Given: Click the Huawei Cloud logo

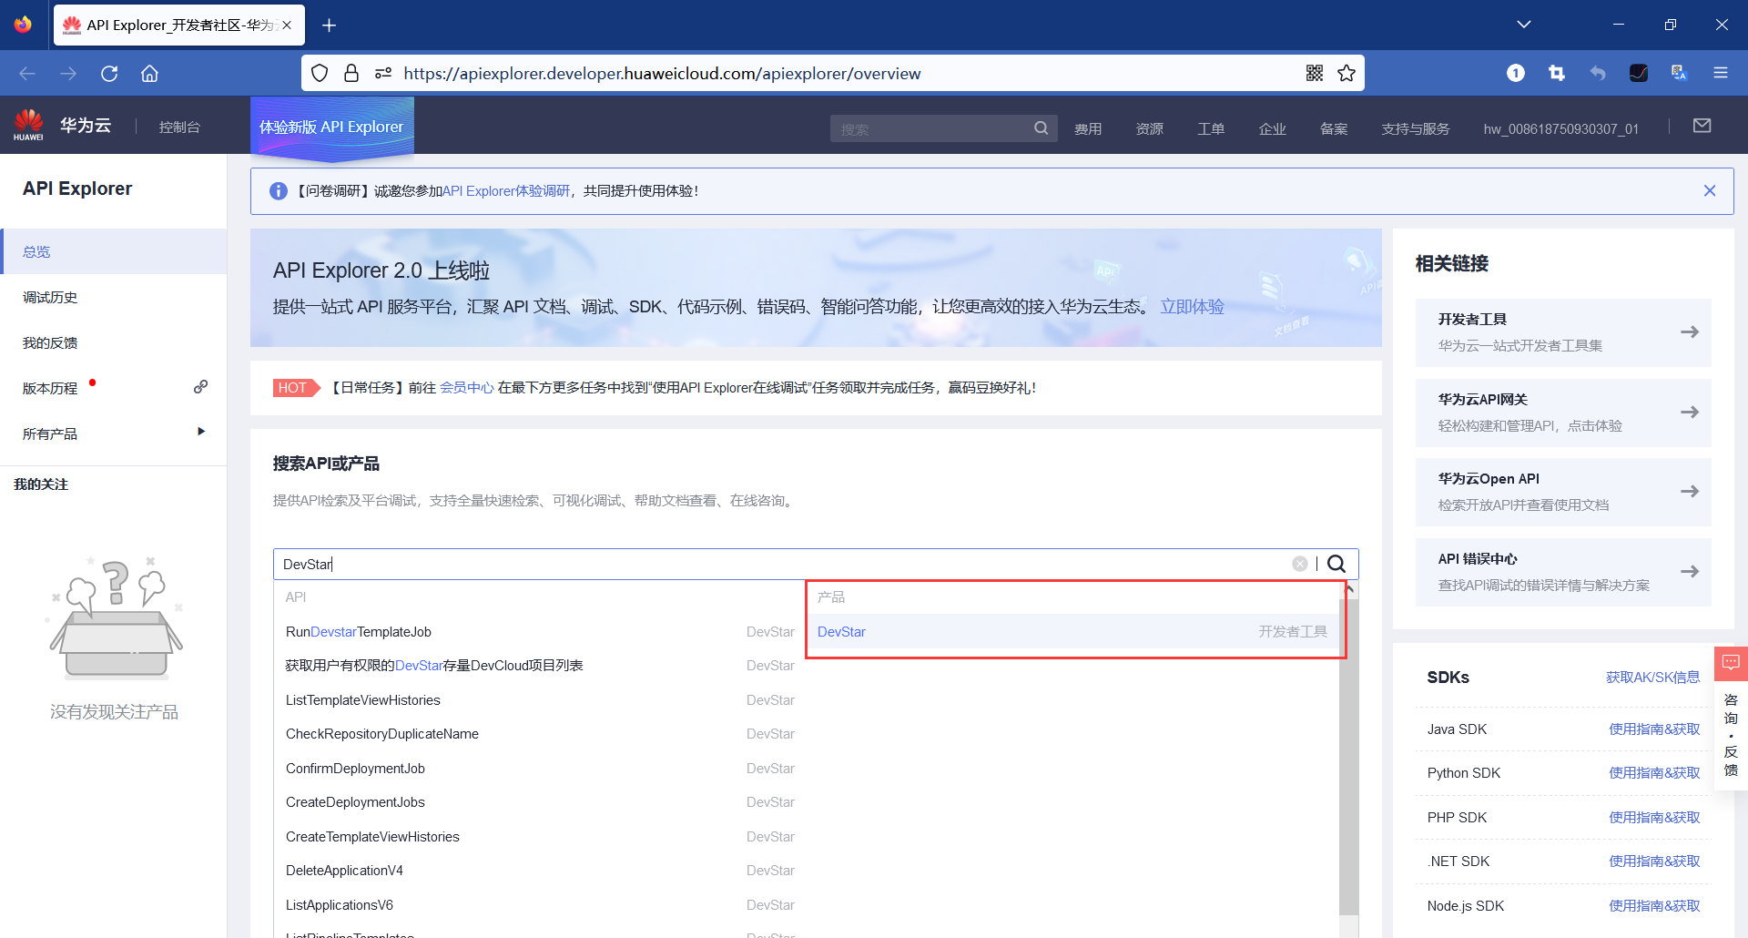Looking at the screenshot, I should pos(28,124).
